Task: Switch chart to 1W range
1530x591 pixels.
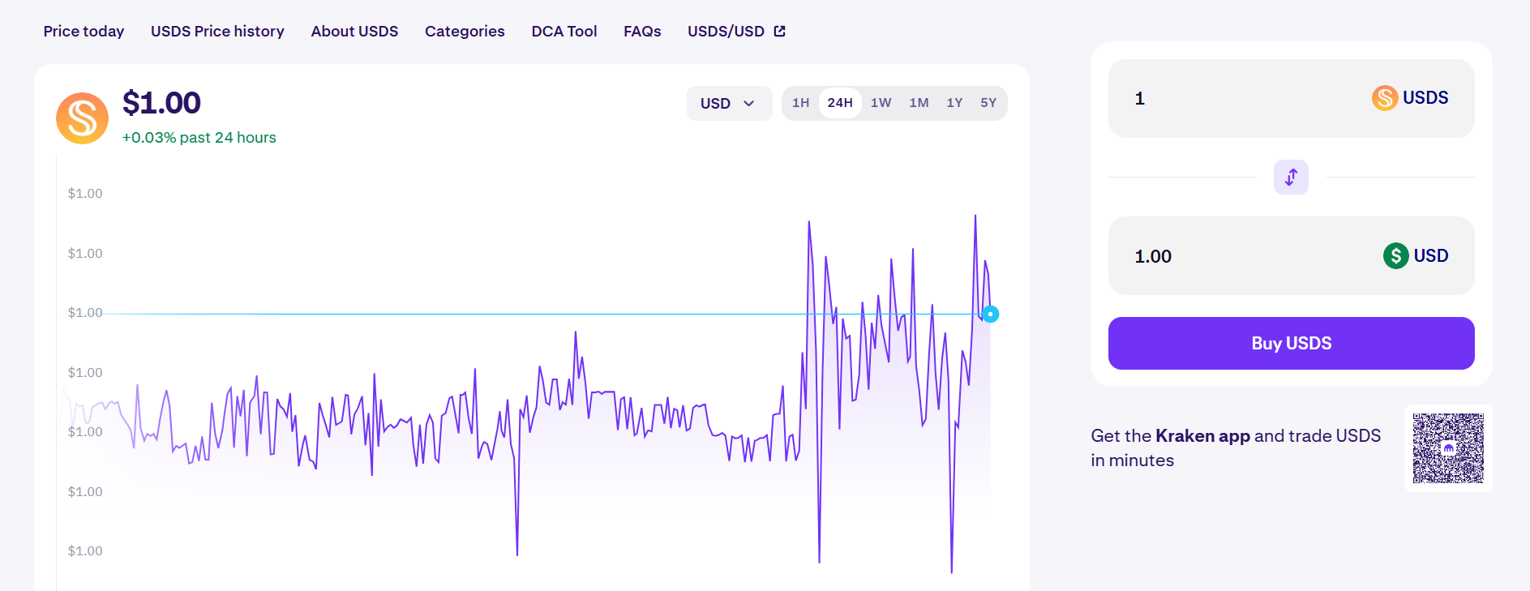Action: 881,103
